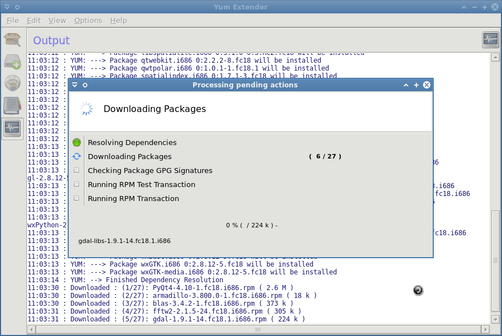Click the large Downloading Packages heading
This screenshot has height=336, width=502.
[154, 109]
